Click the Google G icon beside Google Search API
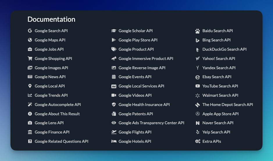The width and height of the screenshot is (273, 161). (x=30, y=31)
